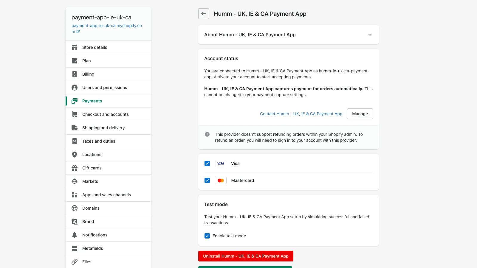Viewport: 477px width, 268px height.
Task: Click the Notifications bell icon
Action: click(x=75, y=235)
